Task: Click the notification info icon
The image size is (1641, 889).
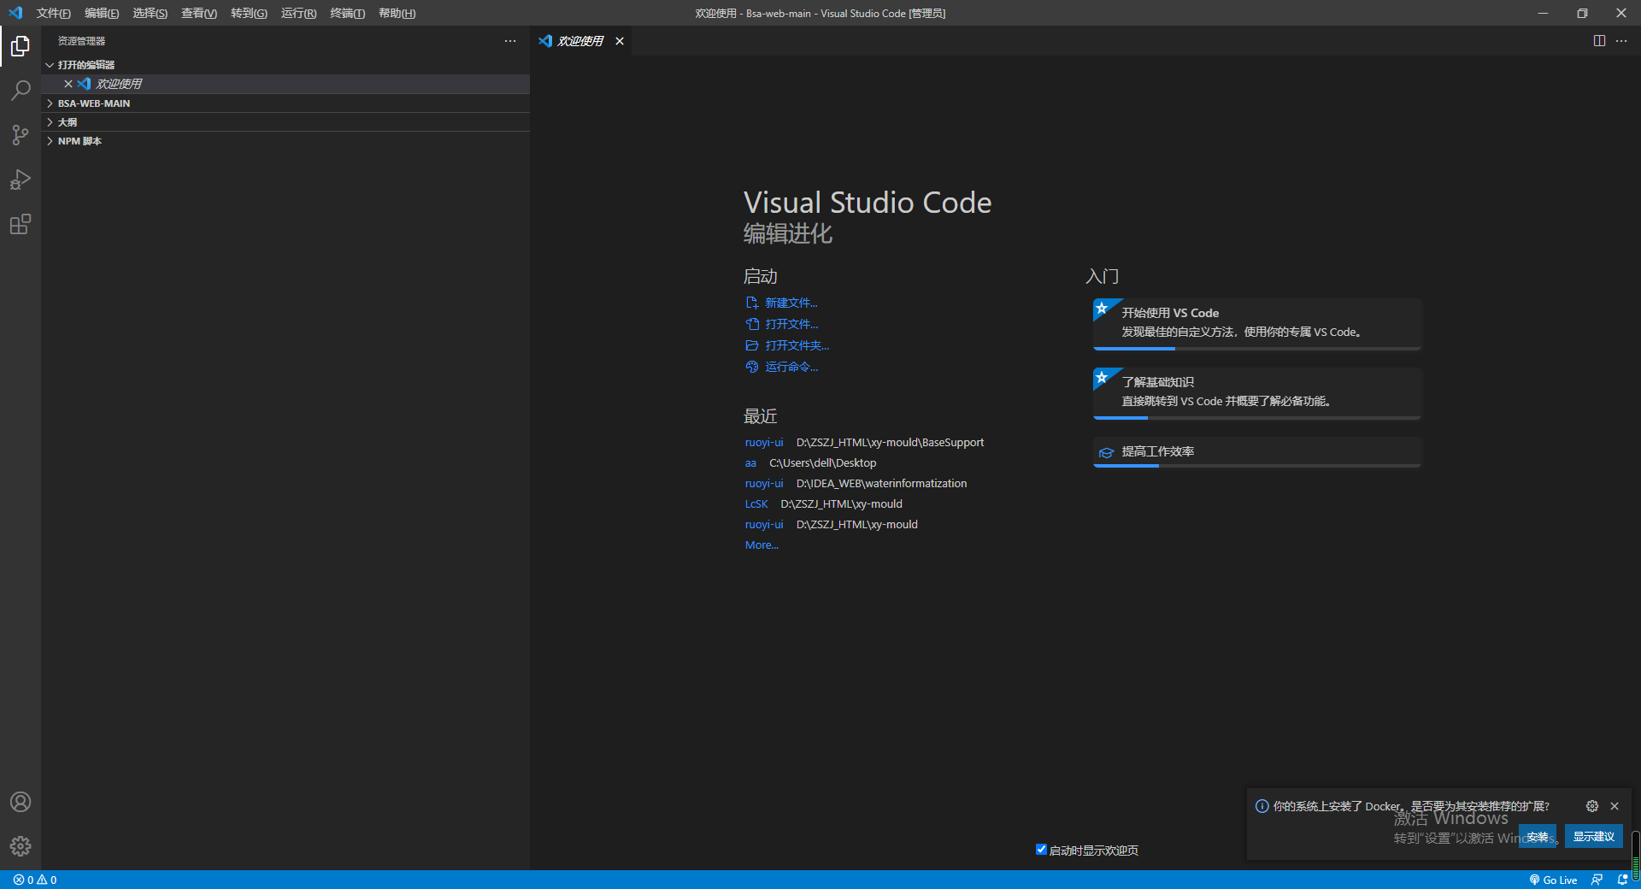Action: (1262, 806)
